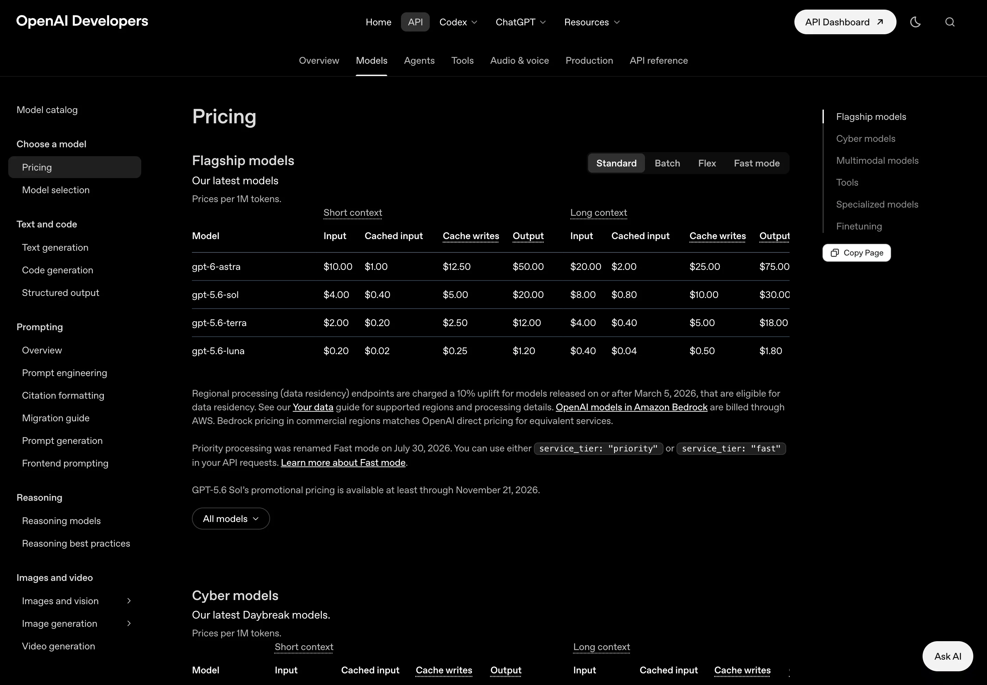Click gpt-5.6-luna model name
The width and height of the screenshot is (987, 685).
tap(218, 351)
